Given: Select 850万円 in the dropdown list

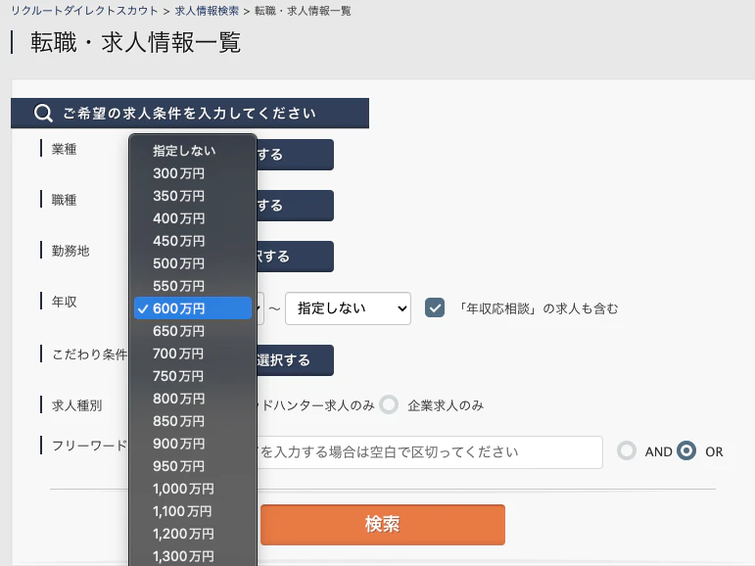Looking at the screenshot, I should coord(193,421).
